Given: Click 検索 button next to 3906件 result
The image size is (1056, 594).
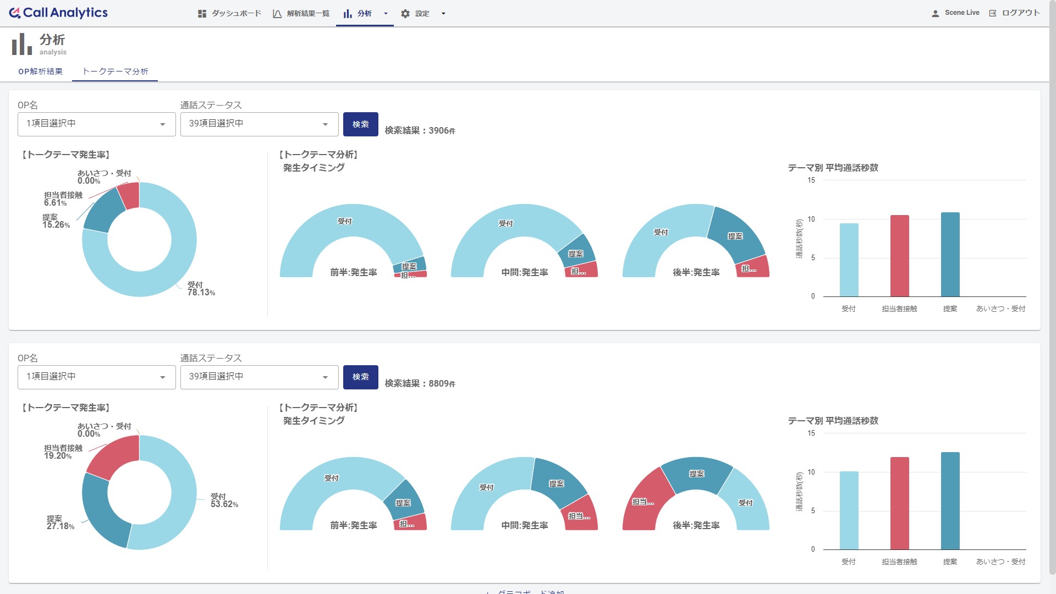Looking at the screenshot, I should pyautogui.click(x=361, y=124).
